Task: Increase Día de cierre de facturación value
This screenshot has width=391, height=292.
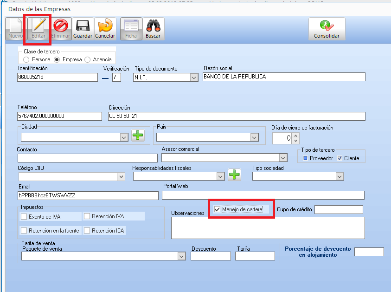Action: coord(296,136)
